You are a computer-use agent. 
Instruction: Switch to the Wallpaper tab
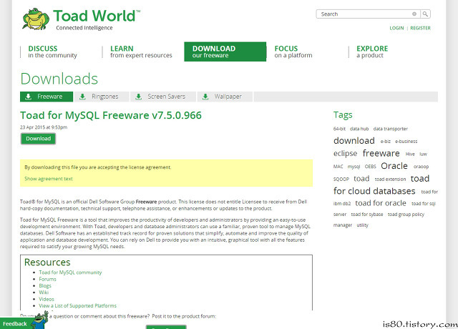[x=225, y=97]
